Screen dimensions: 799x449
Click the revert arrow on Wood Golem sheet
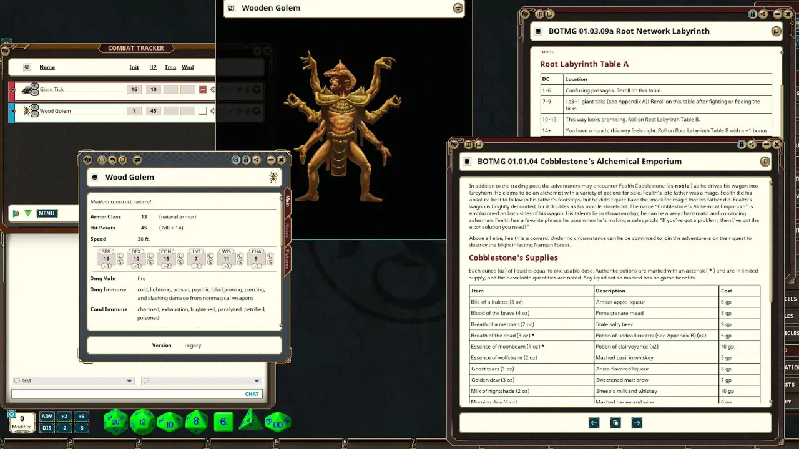point(112,160)
